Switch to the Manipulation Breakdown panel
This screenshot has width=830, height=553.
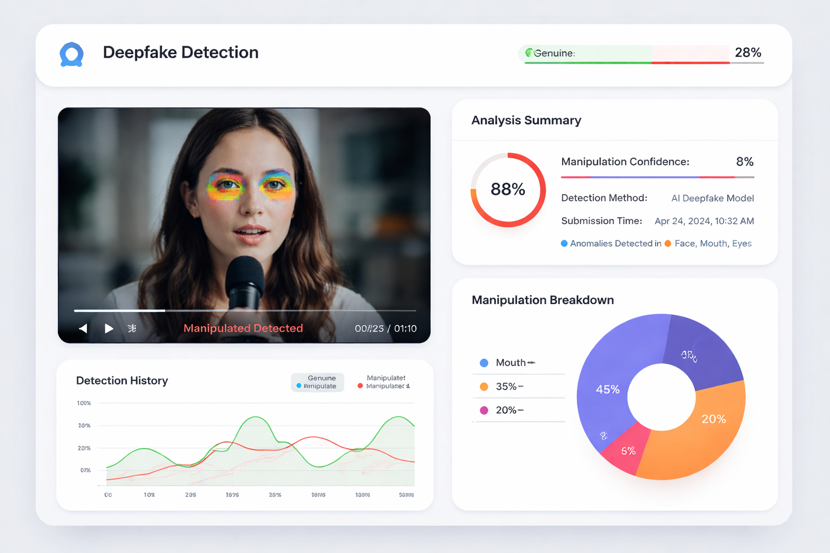543,300
